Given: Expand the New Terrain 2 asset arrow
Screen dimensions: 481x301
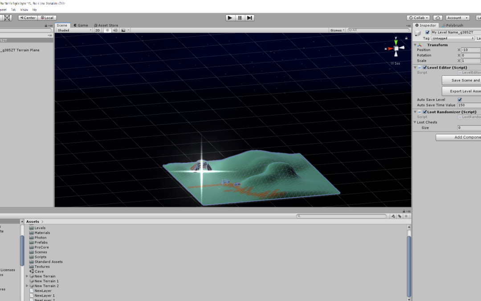Looking at the screenshot, I should tap(27, 286).
